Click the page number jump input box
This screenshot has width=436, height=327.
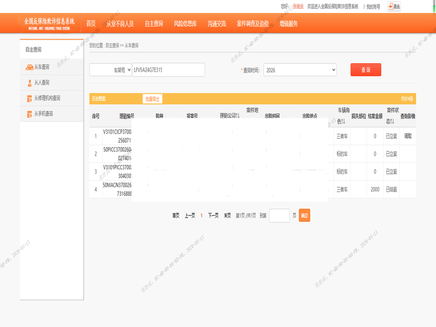coord(280,215)
